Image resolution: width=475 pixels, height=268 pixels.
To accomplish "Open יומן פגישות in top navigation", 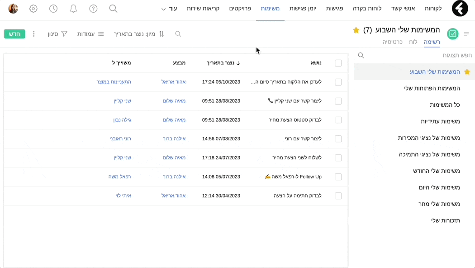I will click(x=303, y=9).
